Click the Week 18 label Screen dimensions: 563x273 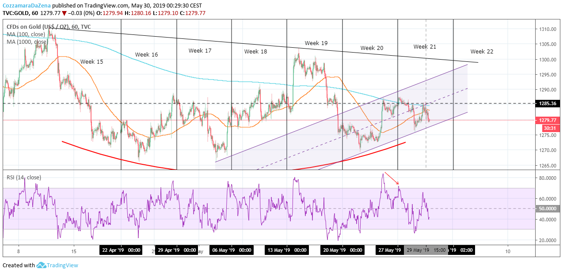[x=255, y=52]
